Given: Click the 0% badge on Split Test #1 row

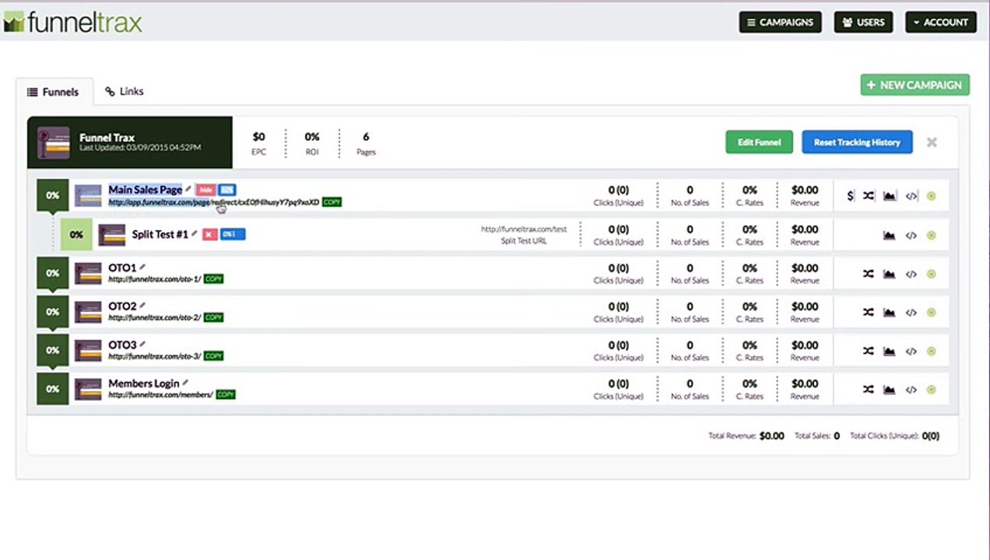Looking at the screenshot, I should (x=76, y=235).
